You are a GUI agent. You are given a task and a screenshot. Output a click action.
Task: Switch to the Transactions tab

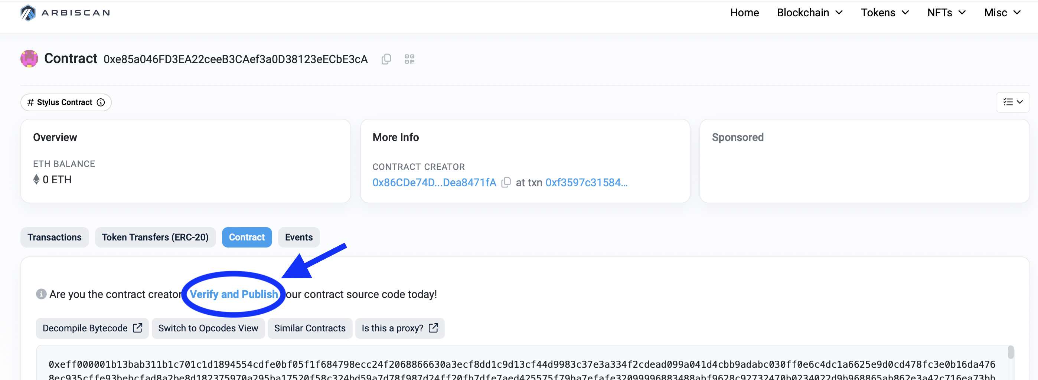pos(55,237)
